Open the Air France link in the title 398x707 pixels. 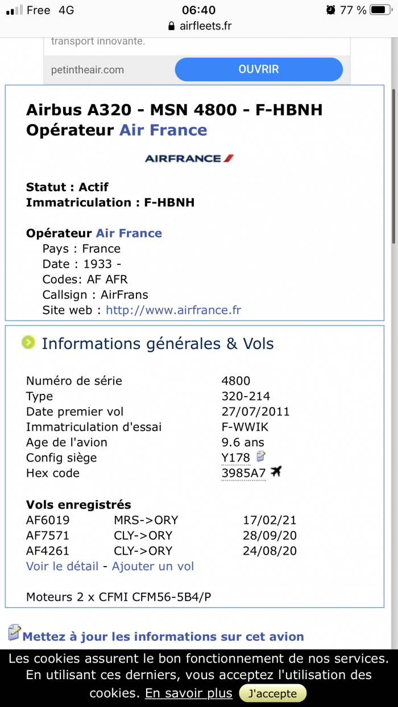[163, 130]
